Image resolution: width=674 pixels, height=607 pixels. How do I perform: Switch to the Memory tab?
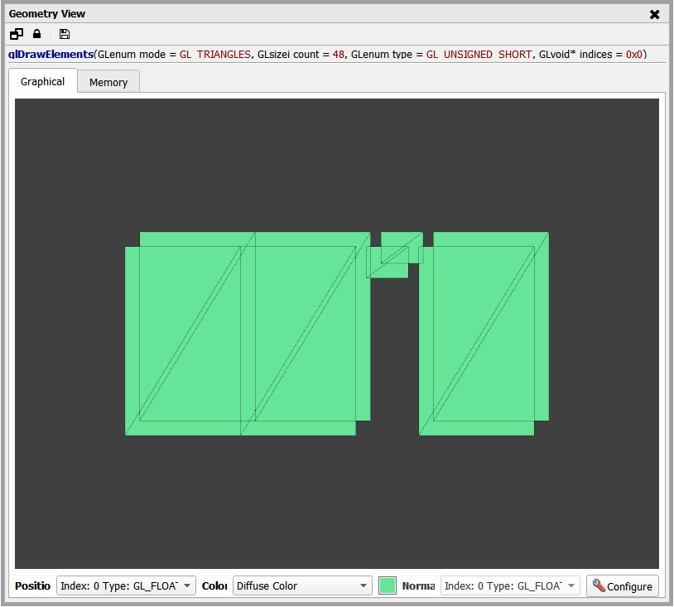coord(108,82)
